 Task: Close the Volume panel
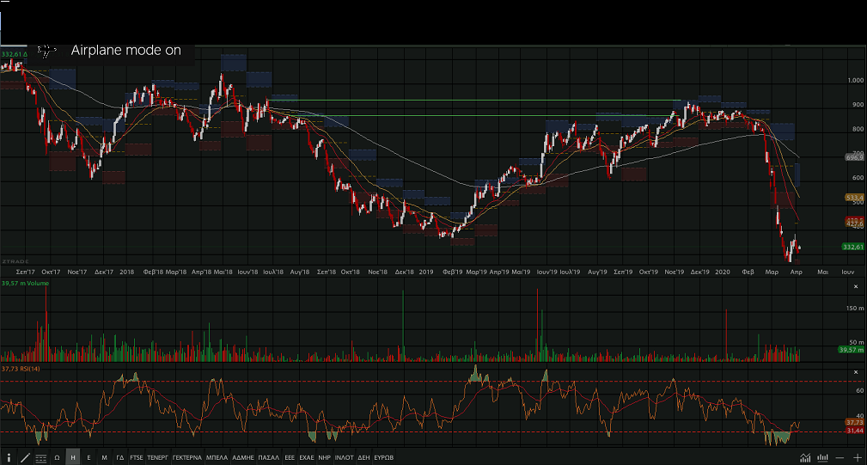[855, 286]
